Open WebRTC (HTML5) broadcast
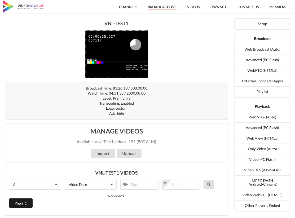This screenshot has width=295, height=218. coord(262,70)
